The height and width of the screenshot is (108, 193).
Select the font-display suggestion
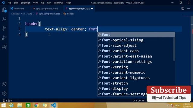[122, 88]
